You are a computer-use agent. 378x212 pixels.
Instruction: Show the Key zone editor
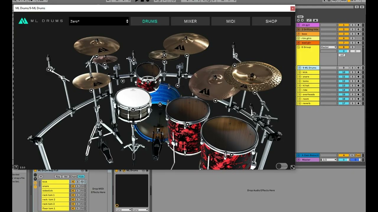point(58,177)
